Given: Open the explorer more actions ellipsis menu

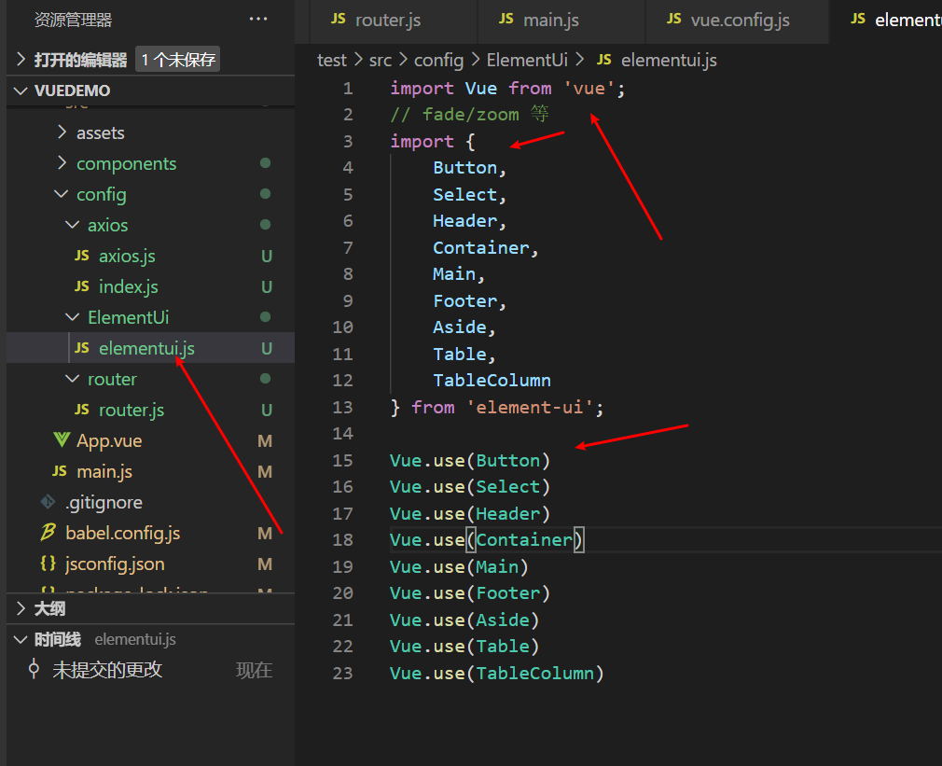Looking at the screenshot, I should [x=258, y=20].
